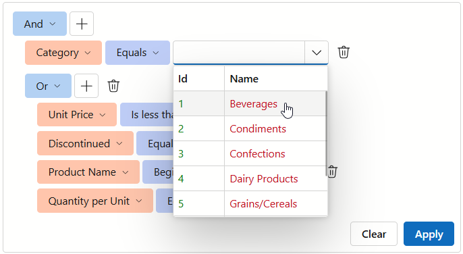Open operator dropdown on Product Name row
The image size is (463, 254).
click(158, 172)
